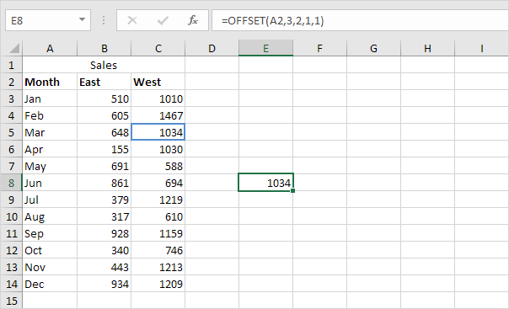Click the Cancel (X) formula button
This screenshot has width=509, height=309.
tap(132, 21)
